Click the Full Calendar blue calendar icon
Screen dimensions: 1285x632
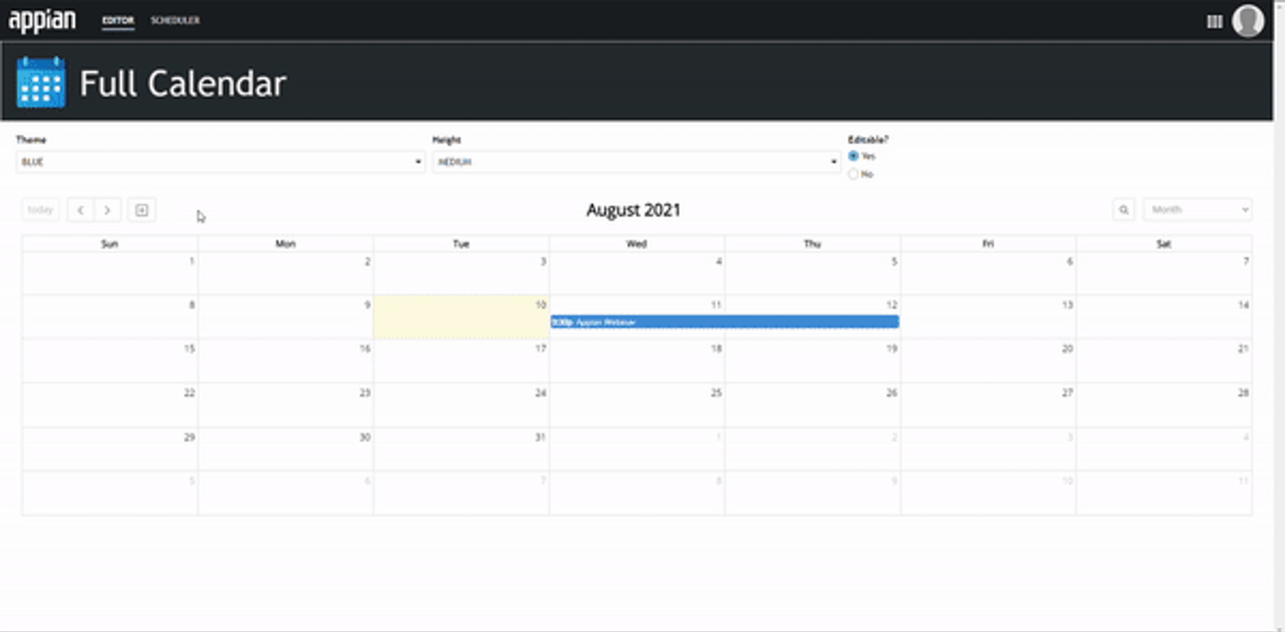41,82
